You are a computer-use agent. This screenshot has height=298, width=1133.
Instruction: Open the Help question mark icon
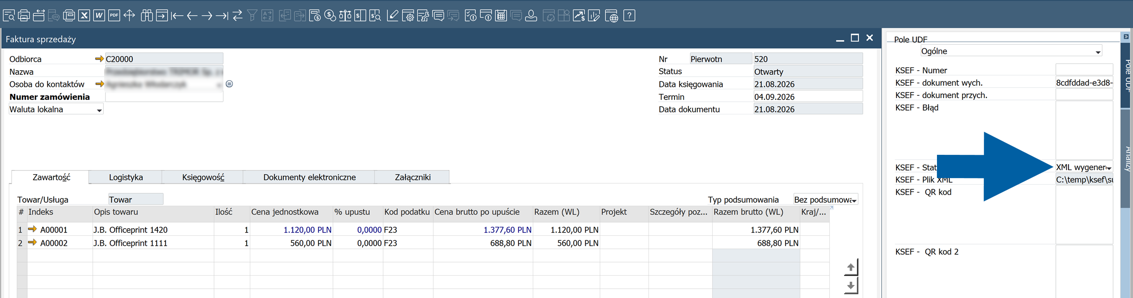point(629,16)
